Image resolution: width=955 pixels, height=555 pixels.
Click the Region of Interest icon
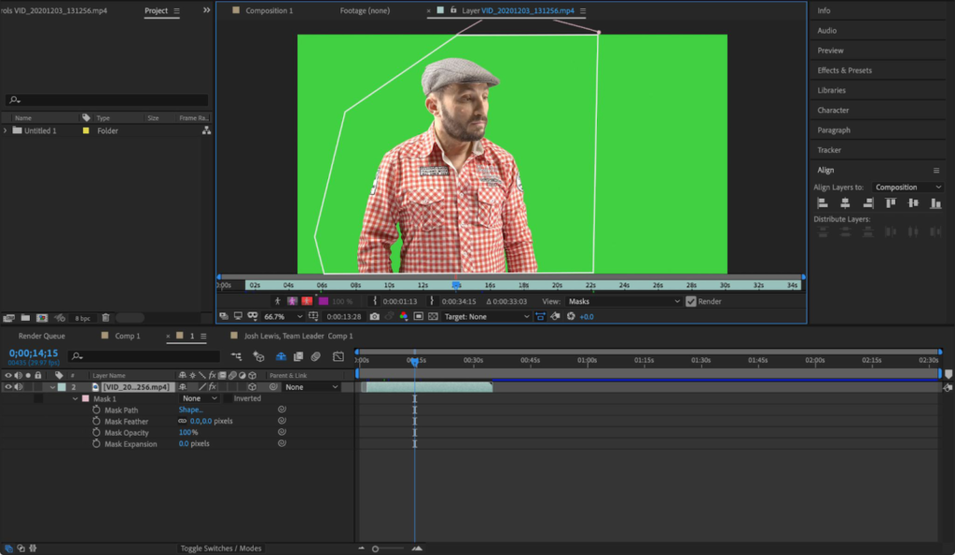point(419,316)
